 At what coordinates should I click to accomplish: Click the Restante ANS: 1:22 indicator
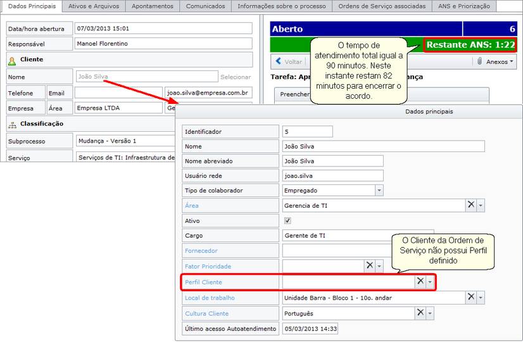coord(470,45)
